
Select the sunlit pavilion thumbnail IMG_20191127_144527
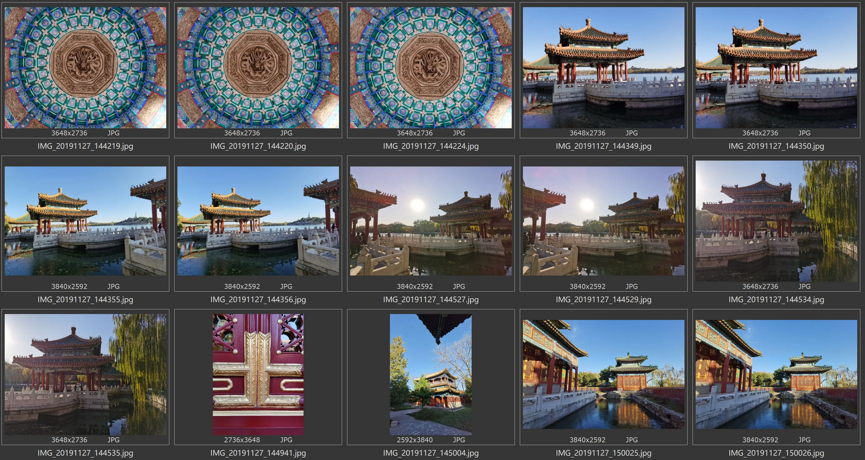point(431,221)
